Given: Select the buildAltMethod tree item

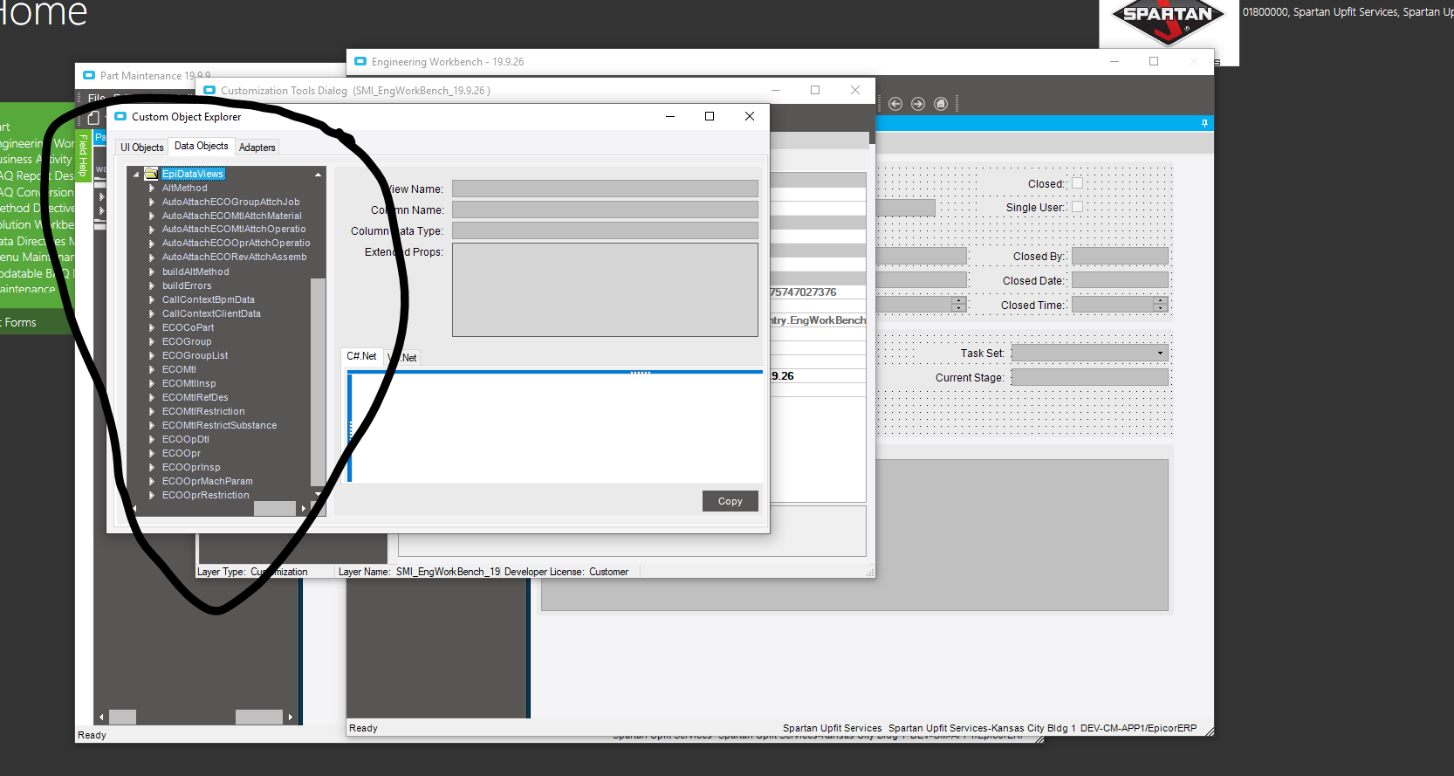Looking at the screenshot, I should (195, 271).
